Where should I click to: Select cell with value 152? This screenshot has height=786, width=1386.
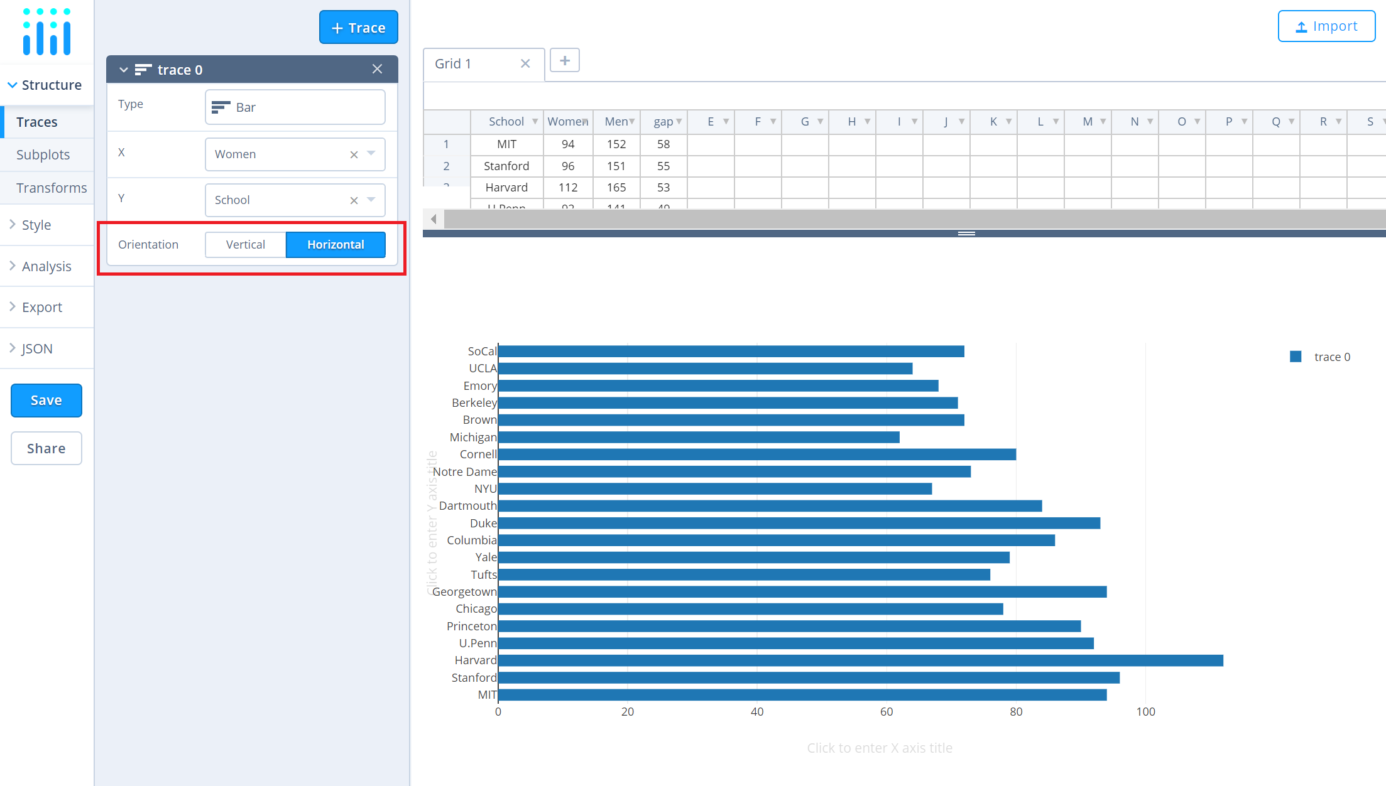616,144
